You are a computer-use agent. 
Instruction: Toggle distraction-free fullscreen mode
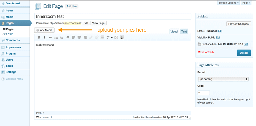click(x=116, y=37)
